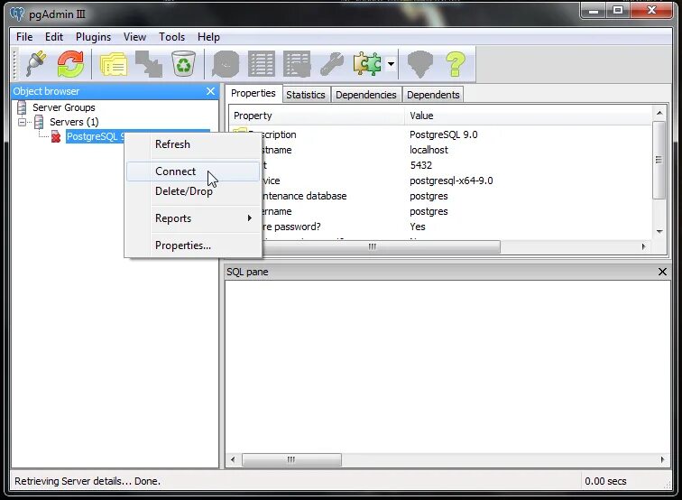Image resolution: width=682 pixels, height=500 pixels.
Task: Click the port value '5432'
Action: [420, 165]
